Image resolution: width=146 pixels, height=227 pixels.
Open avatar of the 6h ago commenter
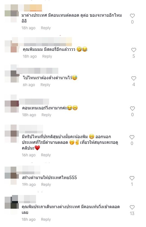[x=12, y=73]
